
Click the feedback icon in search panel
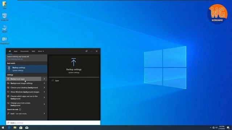(86, 51)
